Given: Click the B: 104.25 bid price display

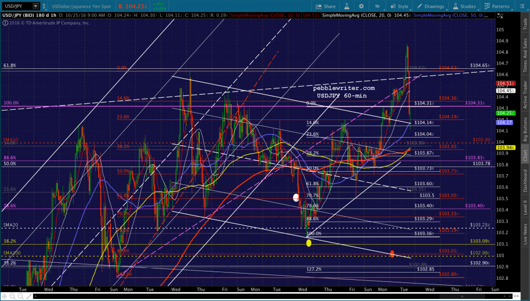Looking at the screenshot, I should point(132,6).
